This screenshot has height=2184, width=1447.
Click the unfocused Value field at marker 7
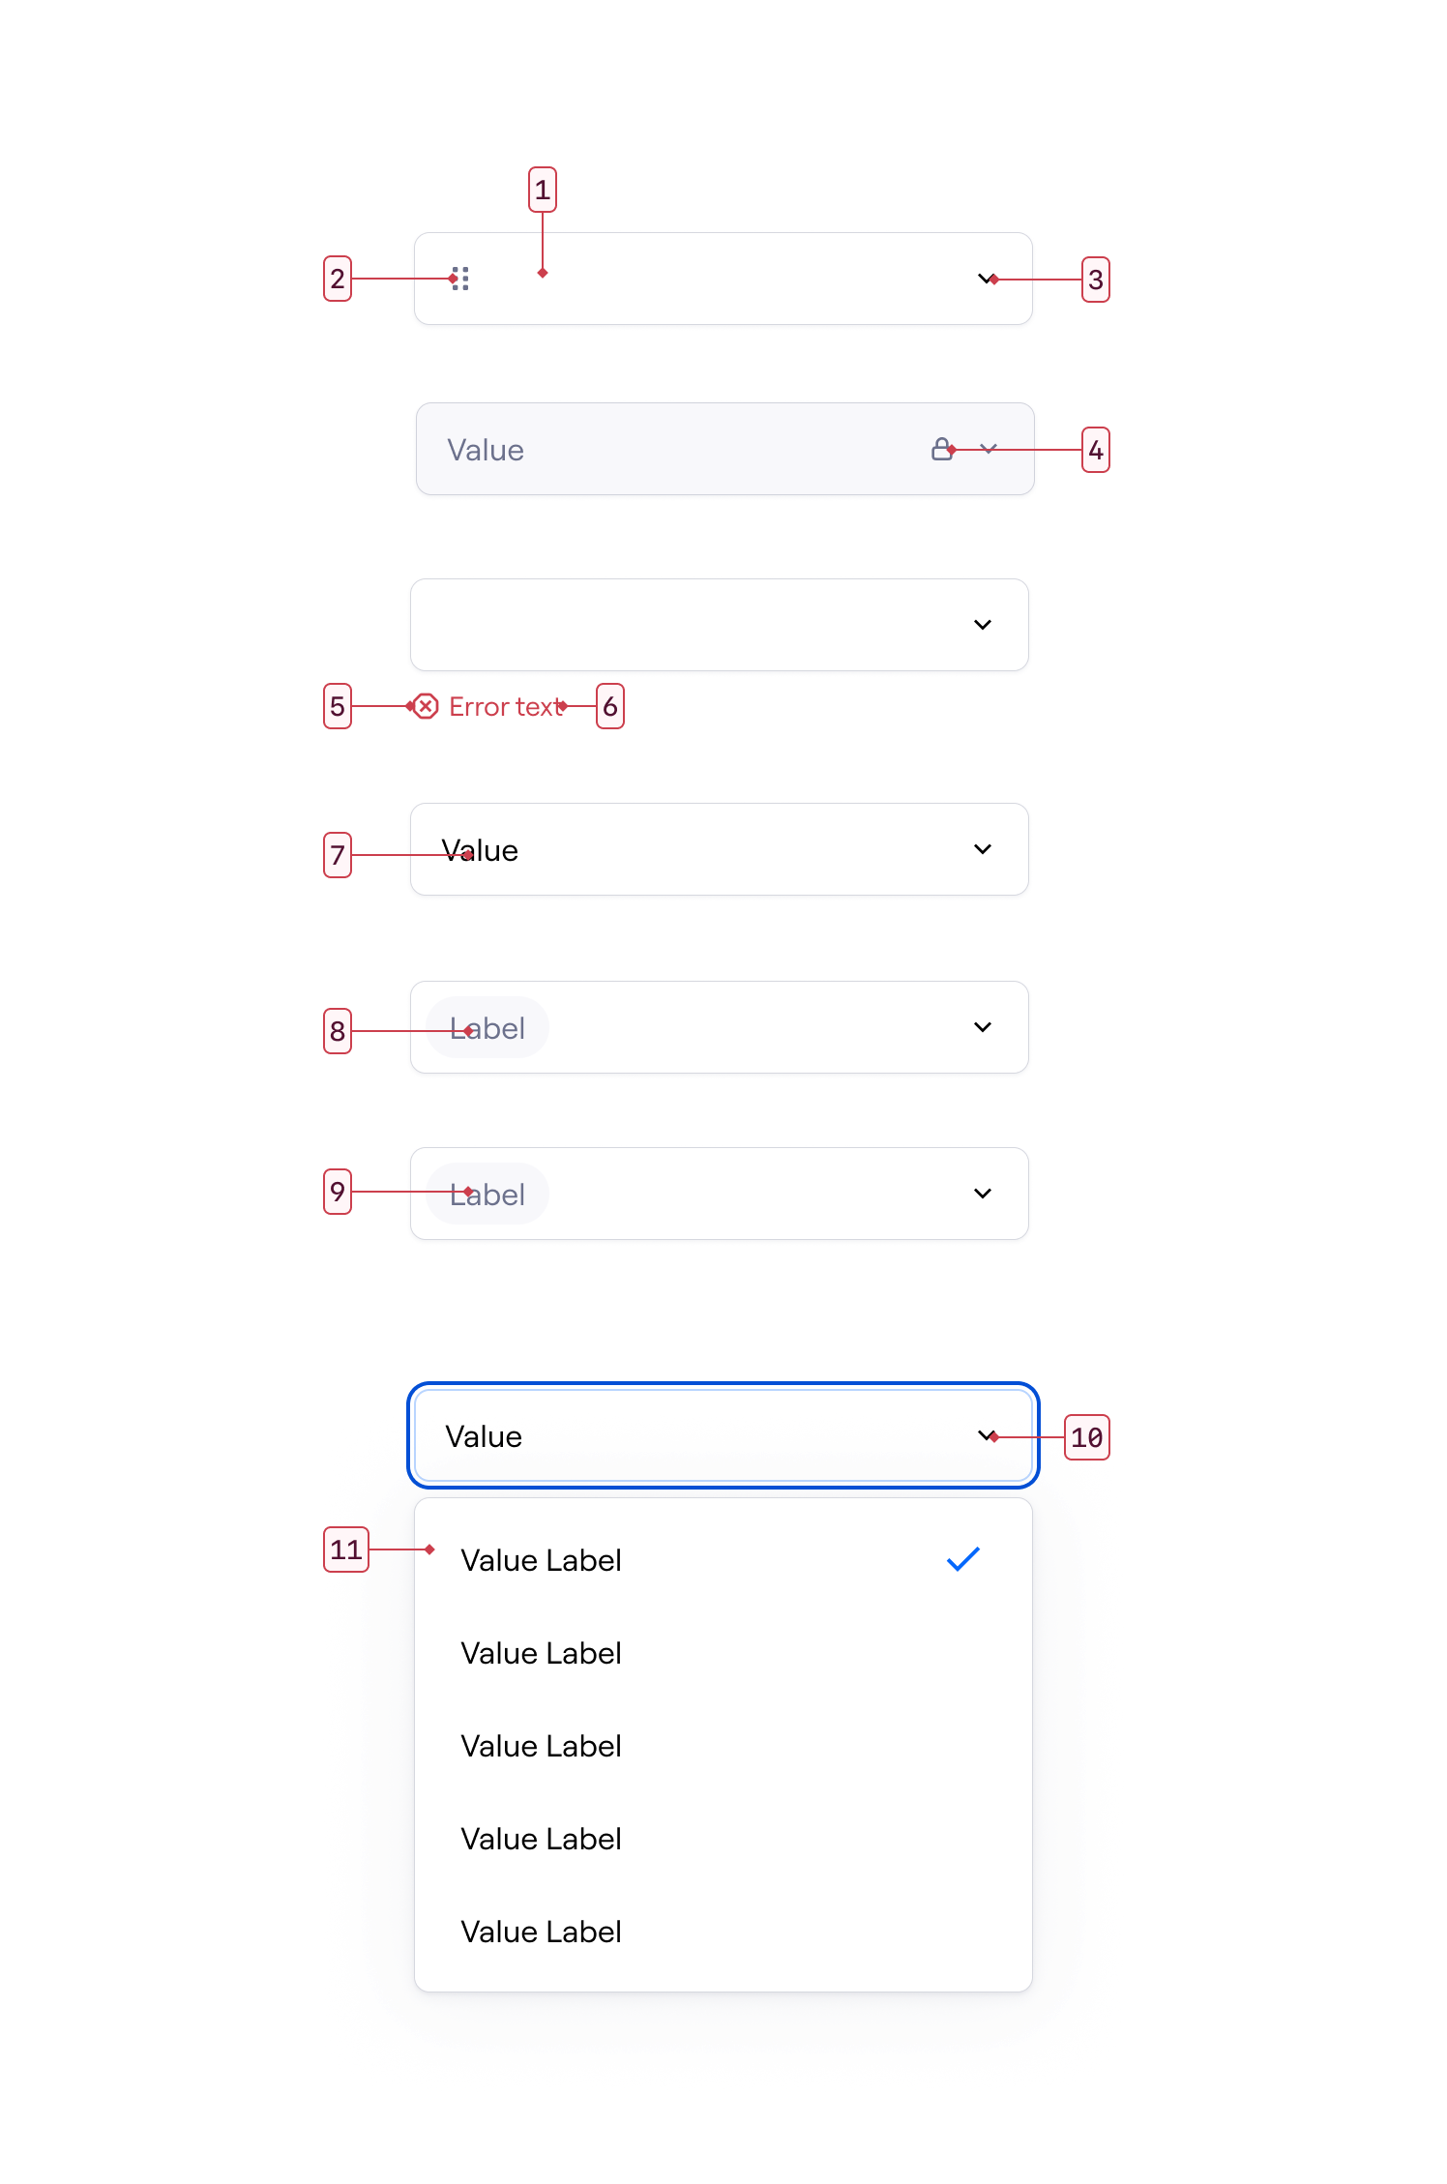tap(720, 849)
